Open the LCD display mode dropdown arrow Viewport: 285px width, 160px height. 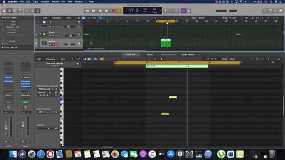(161, 11)
